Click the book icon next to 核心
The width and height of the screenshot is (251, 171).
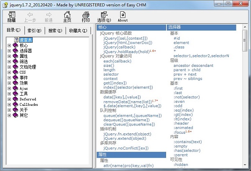coord(15,45)
